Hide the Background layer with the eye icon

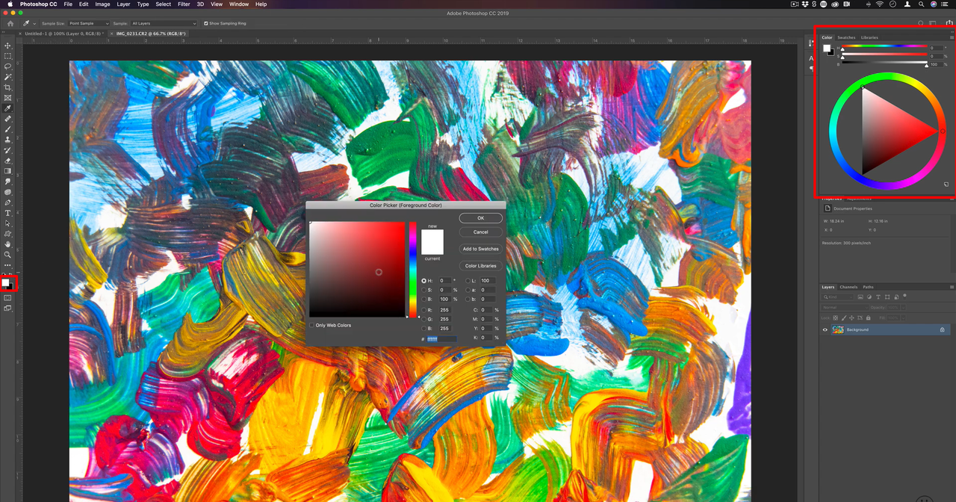(825, 329)
